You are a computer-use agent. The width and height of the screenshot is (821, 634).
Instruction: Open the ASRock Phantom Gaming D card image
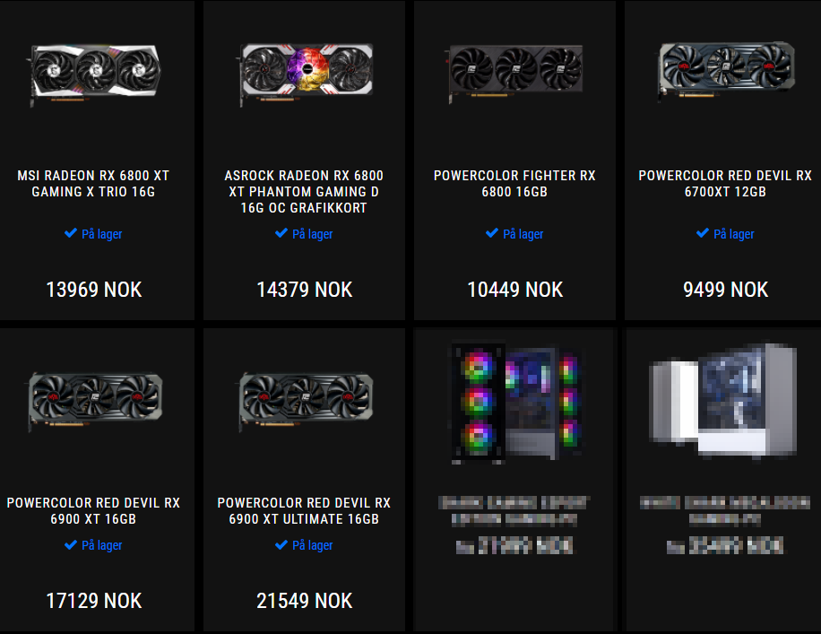pyautogui.click(x=307, y=73)
